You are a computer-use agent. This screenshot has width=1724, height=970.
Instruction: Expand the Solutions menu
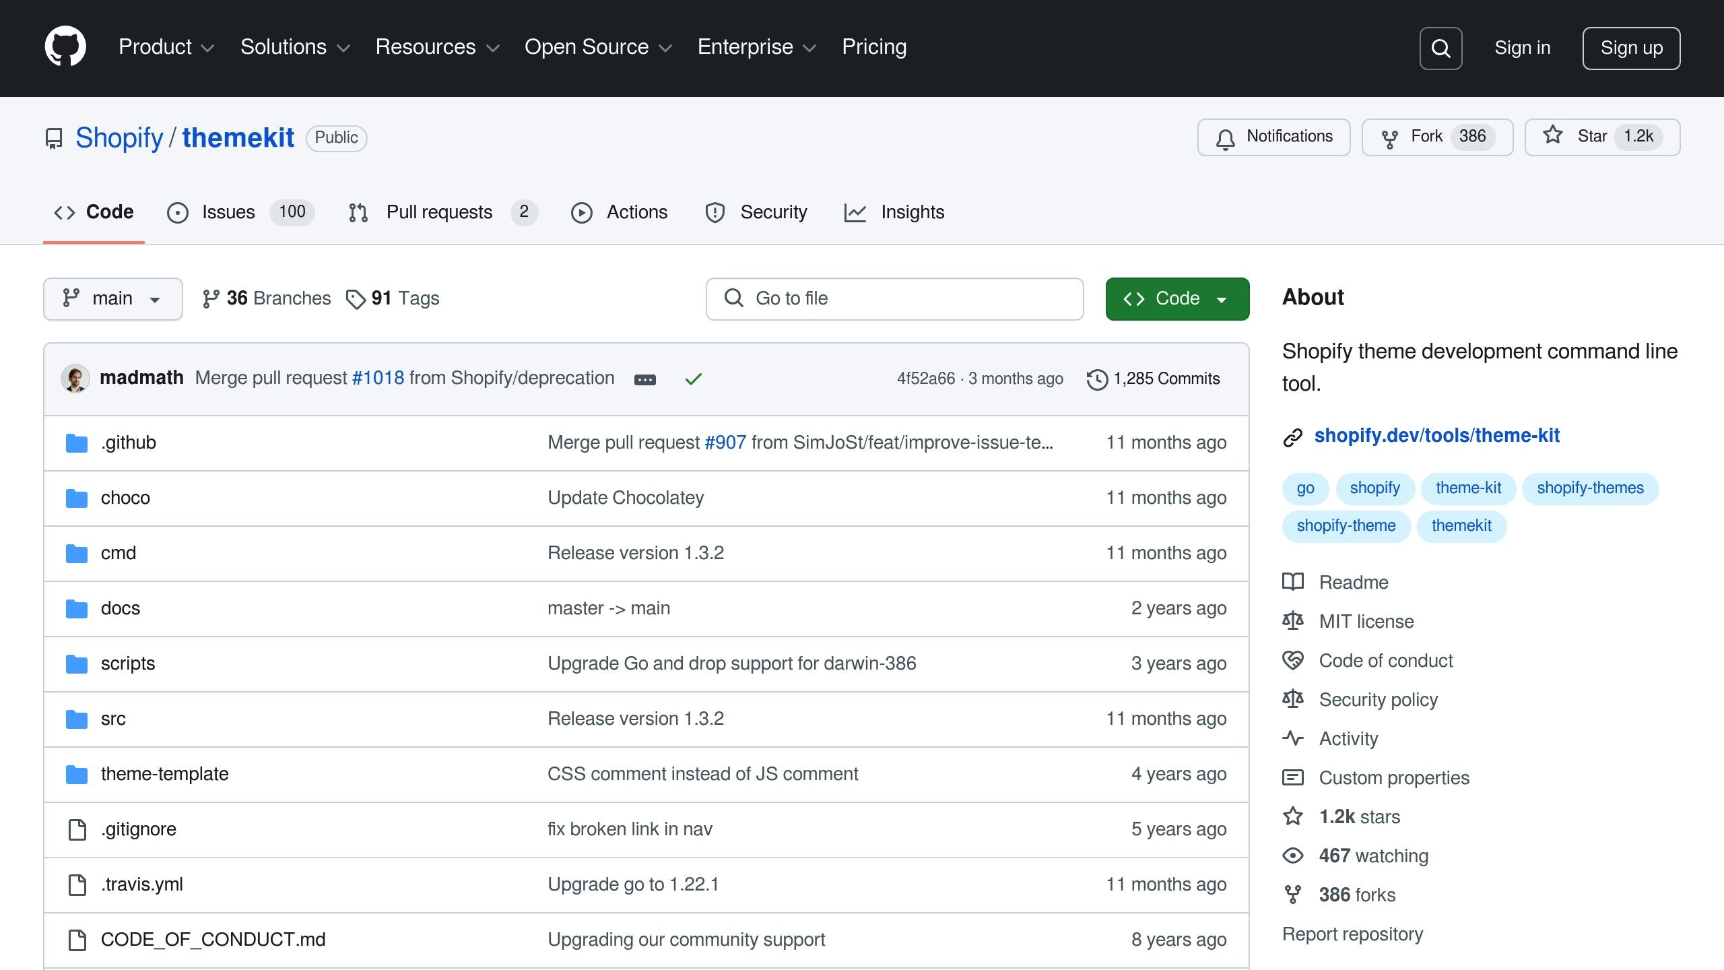tap(295, 47)
